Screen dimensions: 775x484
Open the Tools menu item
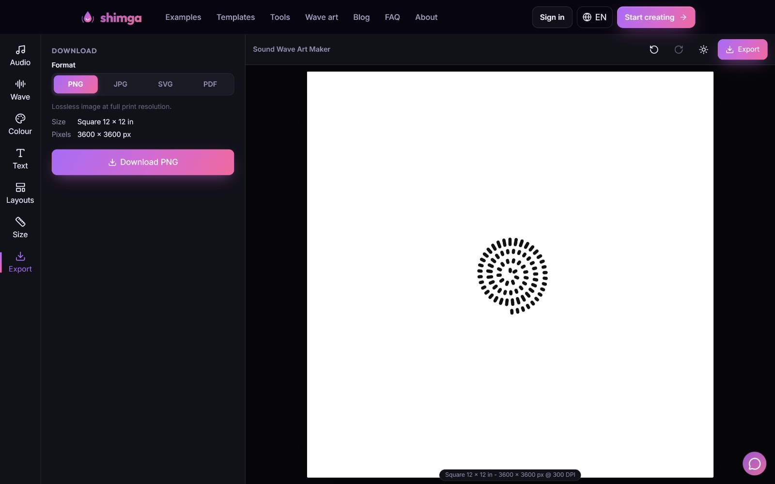[280, 17]
